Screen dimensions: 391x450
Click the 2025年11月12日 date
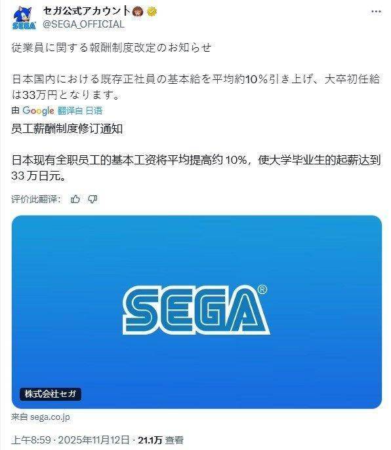[x=94, y=440]
